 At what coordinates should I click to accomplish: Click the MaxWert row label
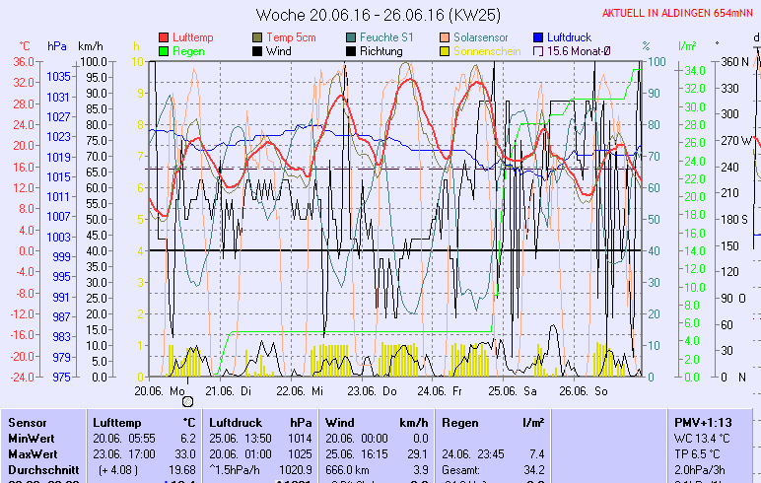click(31, 453)
